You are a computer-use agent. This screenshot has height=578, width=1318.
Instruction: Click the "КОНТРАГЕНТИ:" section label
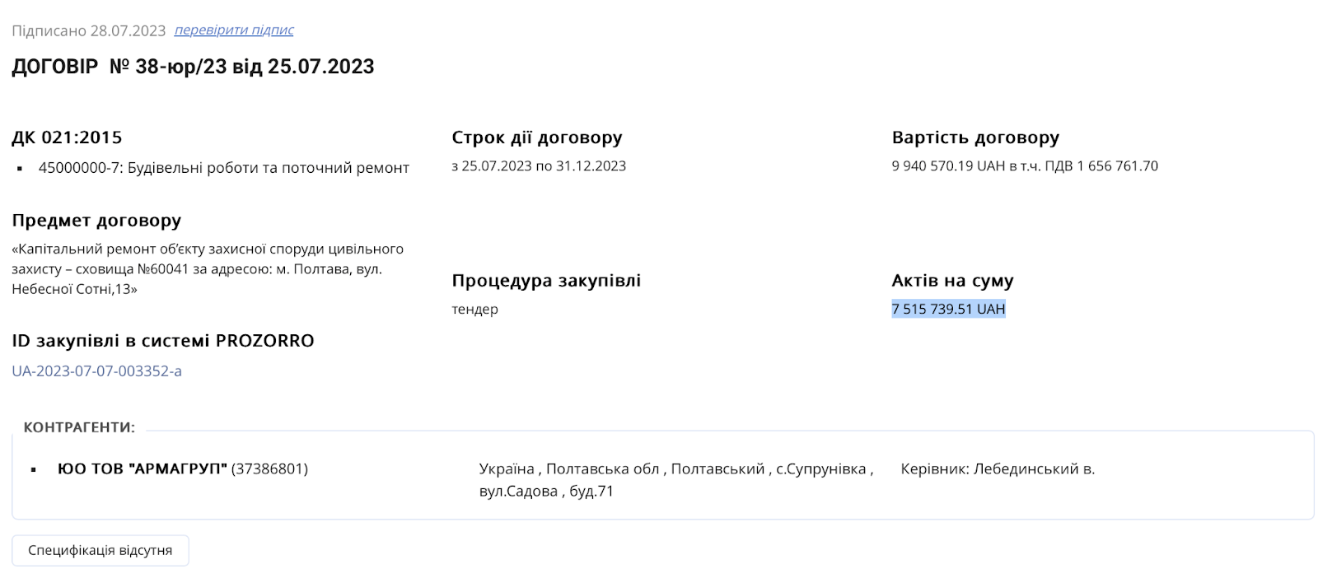(x=79, y=427)
